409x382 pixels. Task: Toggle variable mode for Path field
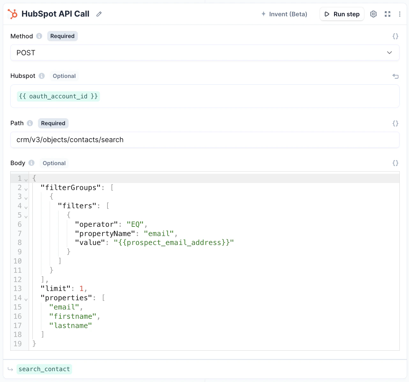tap(396, 124)
